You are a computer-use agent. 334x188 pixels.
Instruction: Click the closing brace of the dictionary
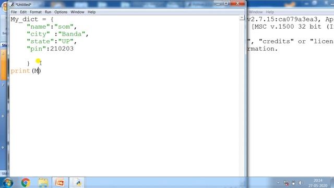pos(28,63)
